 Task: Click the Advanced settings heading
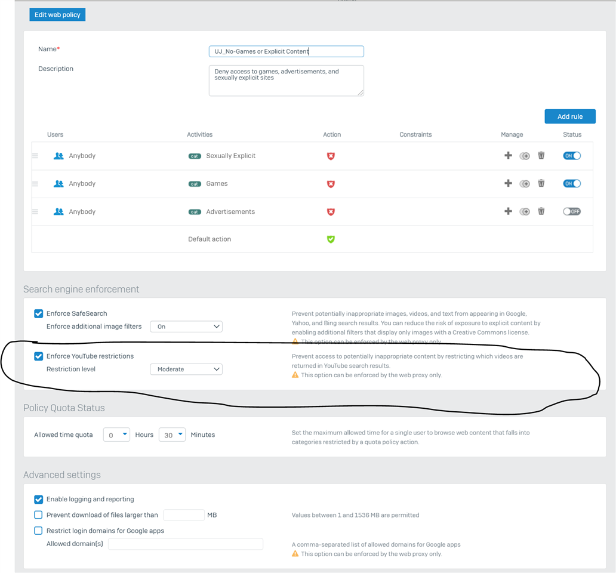point(61,475)
